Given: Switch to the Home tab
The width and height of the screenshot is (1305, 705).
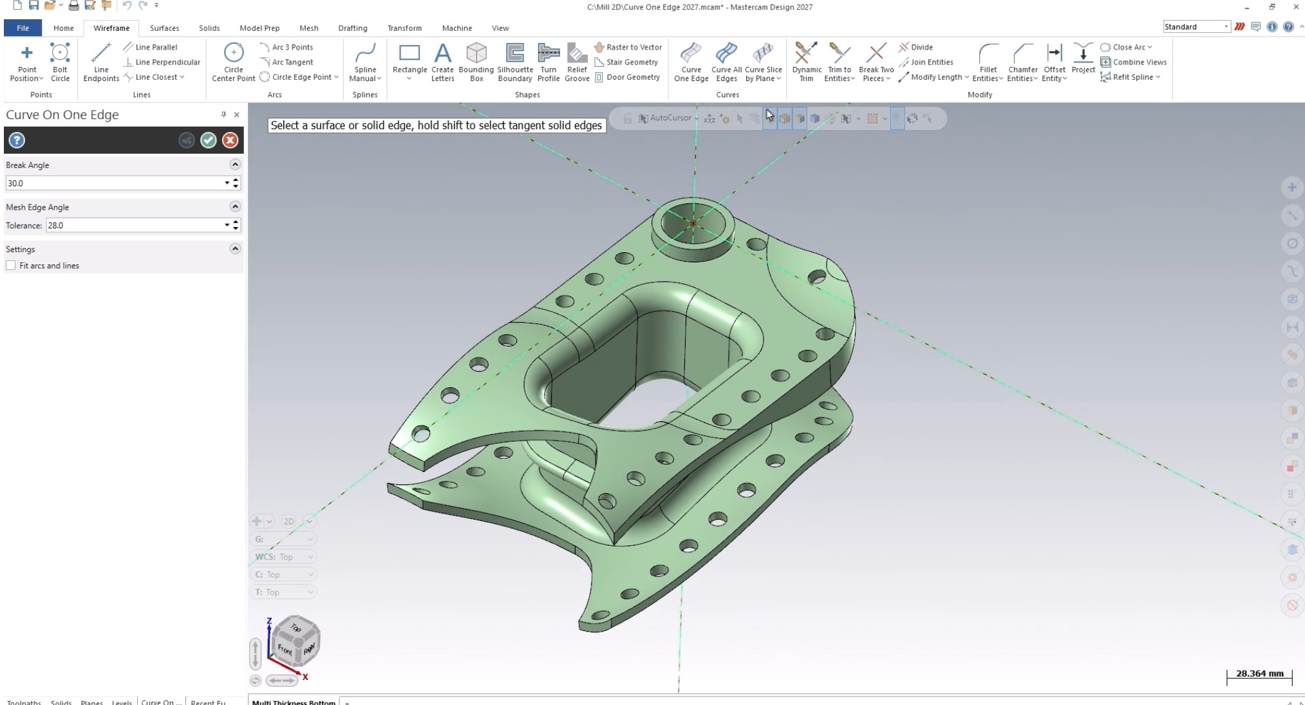Looking at the screenshot, I should (63, 28).
